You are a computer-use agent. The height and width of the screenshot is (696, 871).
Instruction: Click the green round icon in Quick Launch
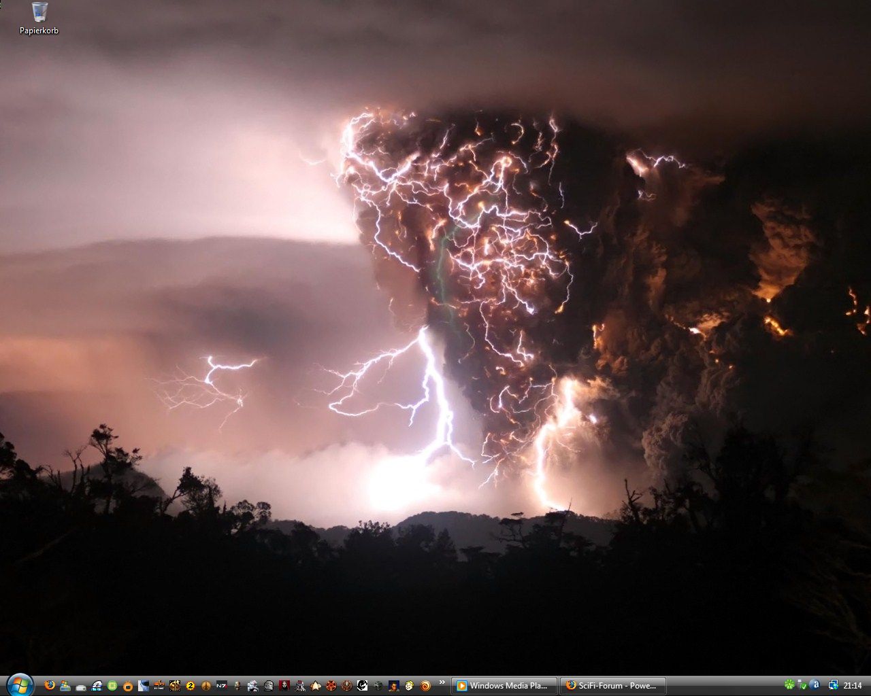(112, 686)
